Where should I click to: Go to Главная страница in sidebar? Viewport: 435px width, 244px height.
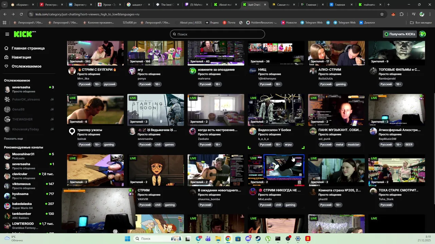click(x=28, y=48)
